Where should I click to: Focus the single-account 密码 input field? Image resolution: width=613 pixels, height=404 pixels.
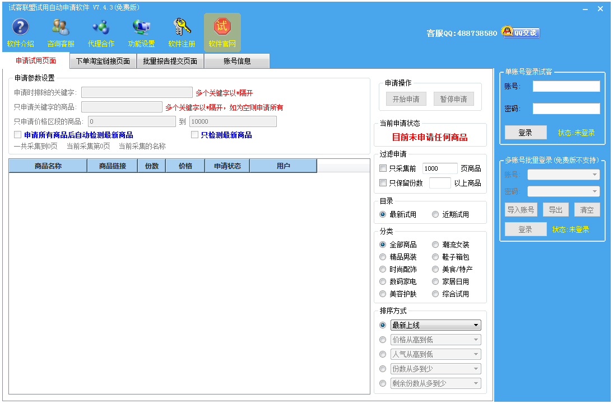coord(566,109)
